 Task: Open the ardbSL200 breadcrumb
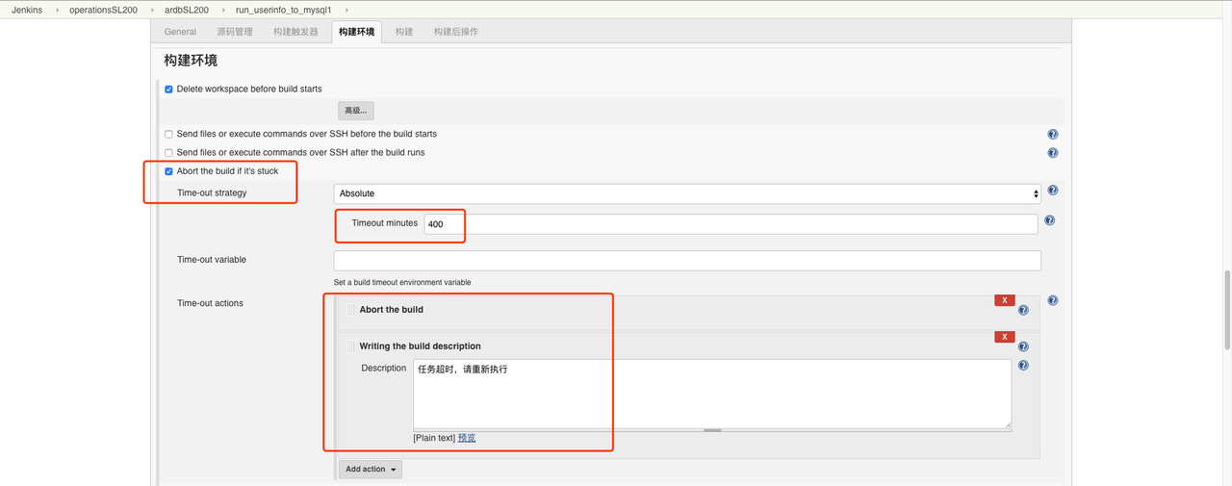187,10
